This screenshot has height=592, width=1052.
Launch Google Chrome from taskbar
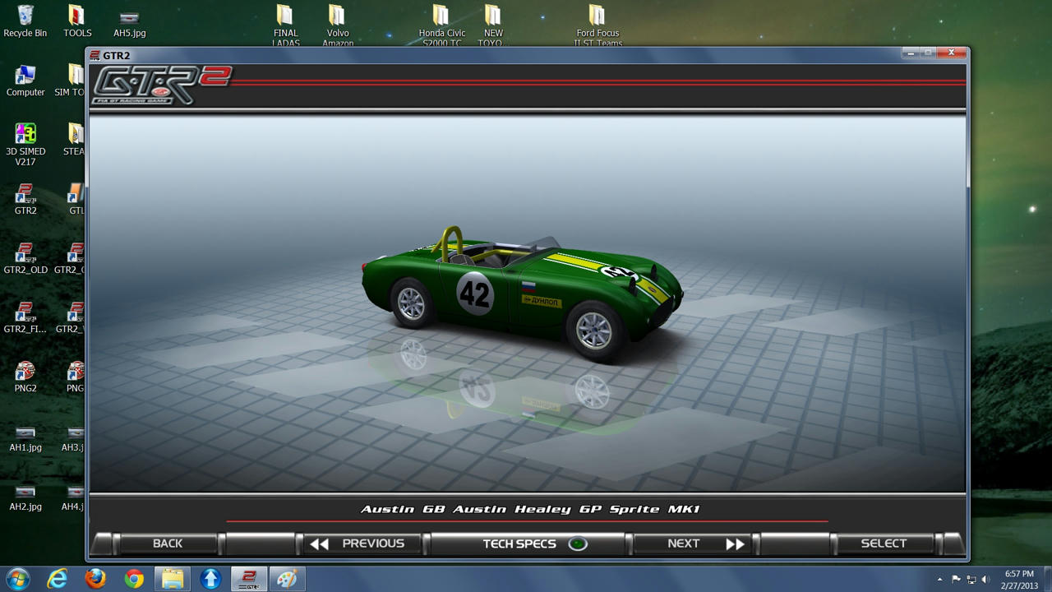(x=134, y=579)
